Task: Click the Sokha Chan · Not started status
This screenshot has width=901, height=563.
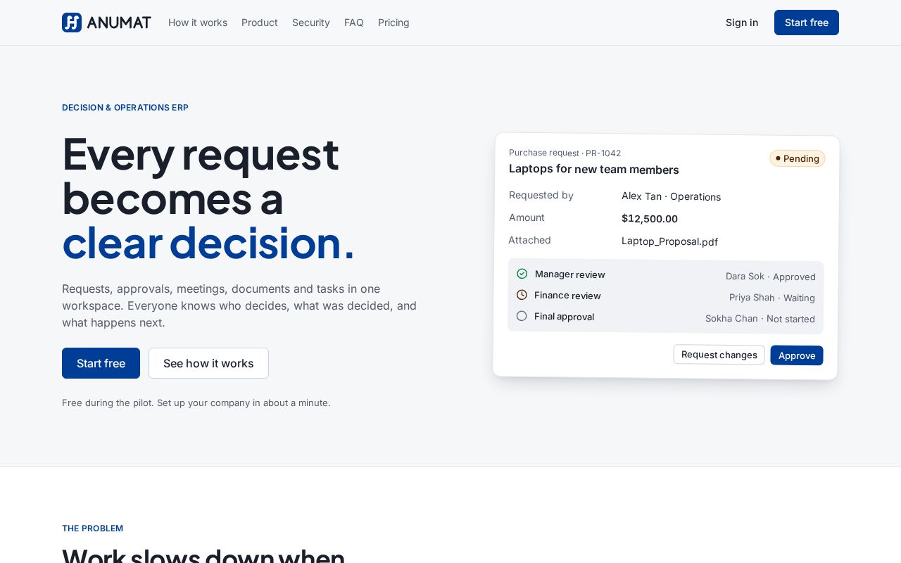Action: pyautogui.click(x=760, y=319)
